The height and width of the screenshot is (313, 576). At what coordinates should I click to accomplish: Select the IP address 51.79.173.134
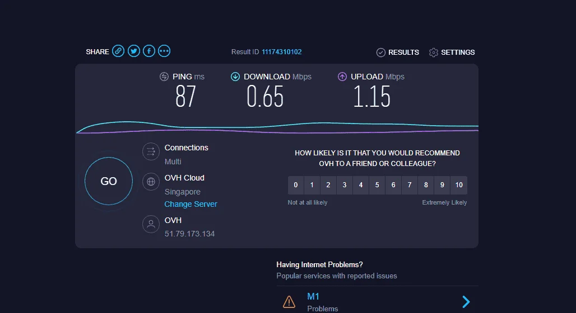[189, 234]
